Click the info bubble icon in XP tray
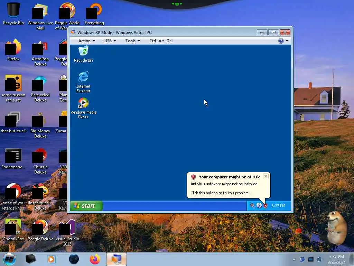Image resolution: width=354 pixels, height=266 pixels. pyautogui.click(x=259, y=205)
